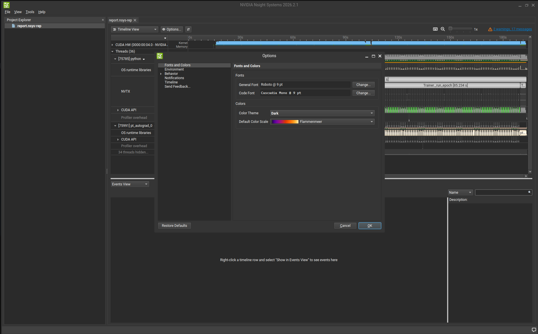Open the Tools menu

click(x=30, y=12)
